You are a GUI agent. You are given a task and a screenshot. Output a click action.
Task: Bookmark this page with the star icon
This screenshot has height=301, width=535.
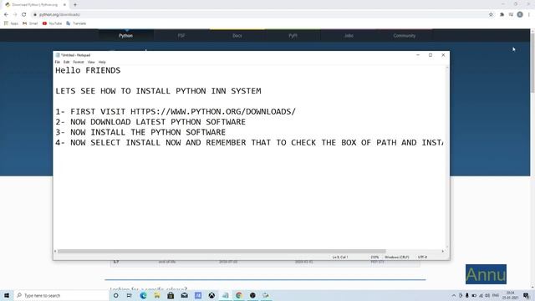click(x=491, y=15)
